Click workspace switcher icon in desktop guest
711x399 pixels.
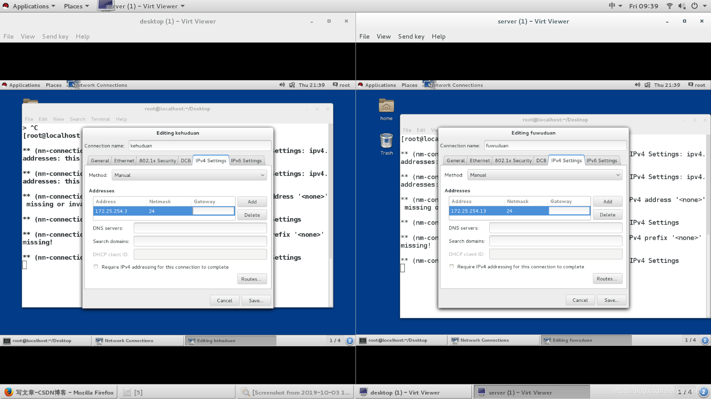pyautogui.click(x=350, y=340)
